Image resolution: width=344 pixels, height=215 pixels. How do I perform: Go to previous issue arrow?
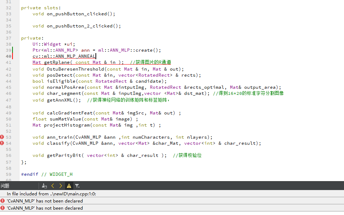click(x=53, y=186)
